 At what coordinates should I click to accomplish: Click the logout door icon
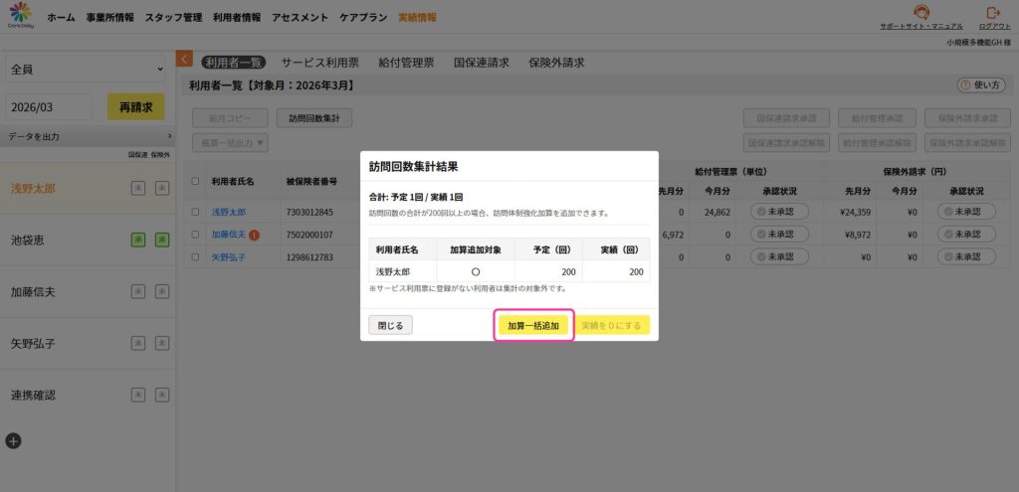coord(993,13)
